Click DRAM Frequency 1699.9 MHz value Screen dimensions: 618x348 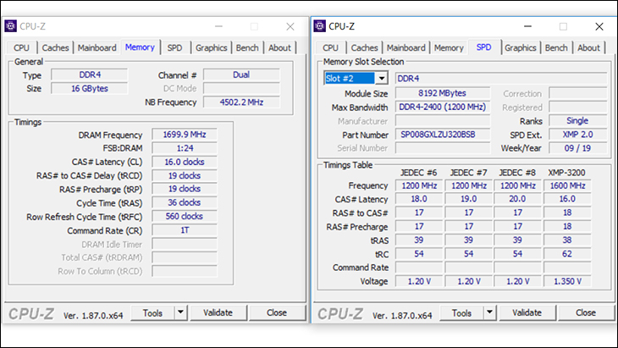pos(185,135)
